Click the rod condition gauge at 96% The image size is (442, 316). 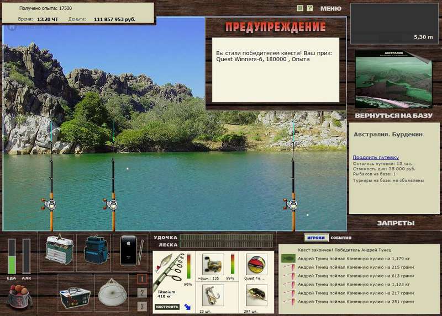point(188,266)
